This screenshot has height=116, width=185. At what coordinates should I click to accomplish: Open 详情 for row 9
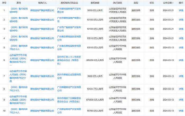pyautogui.click(x=181, y=100)
